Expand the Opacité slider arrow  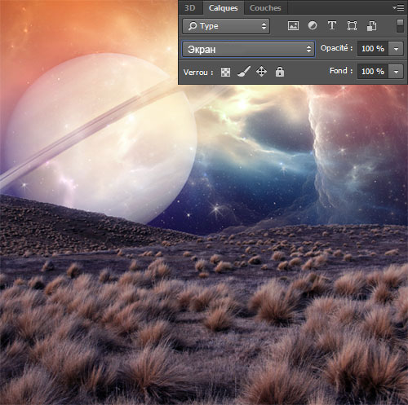tap(396, 49)
